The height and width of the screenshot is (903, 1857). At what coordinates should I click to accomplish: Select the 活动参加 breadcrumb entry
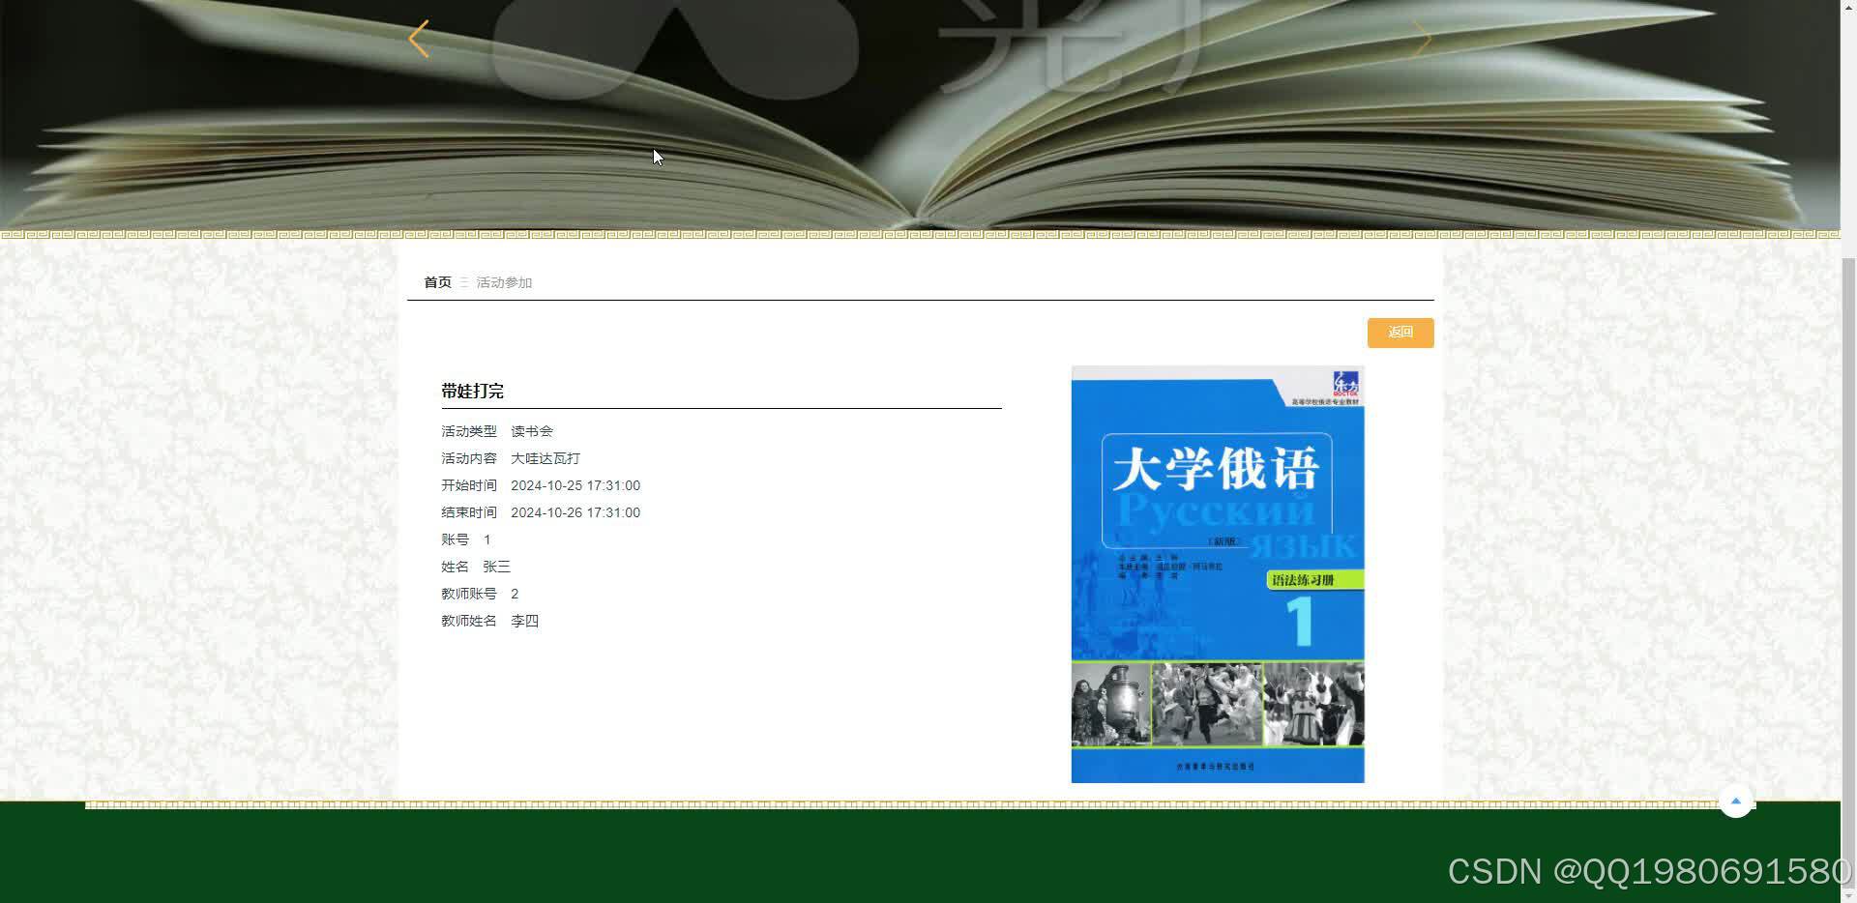[x=503, y=282]
